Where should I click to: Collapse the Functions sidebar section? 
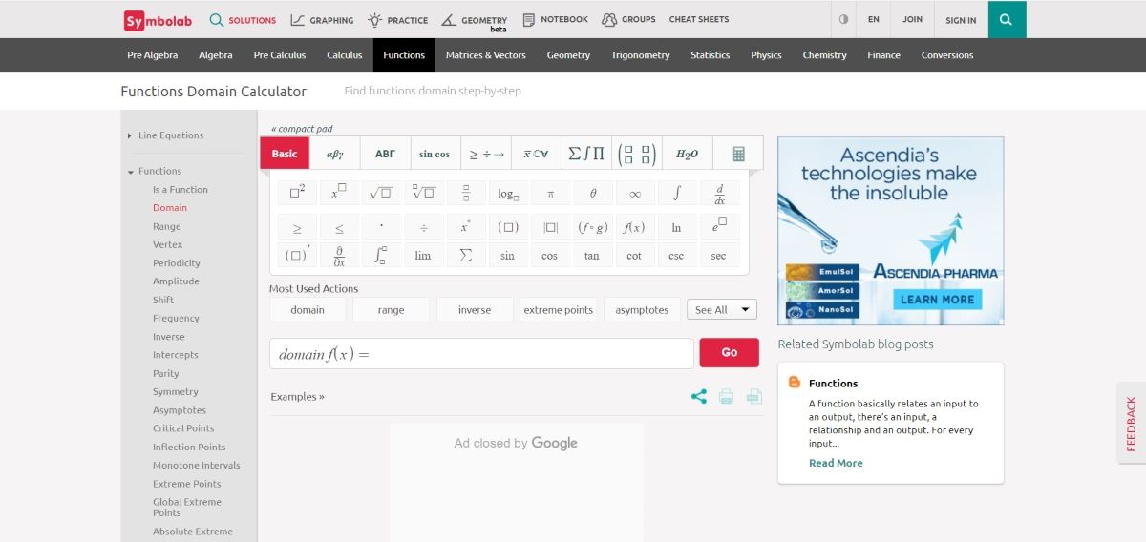tap(154, 171)
